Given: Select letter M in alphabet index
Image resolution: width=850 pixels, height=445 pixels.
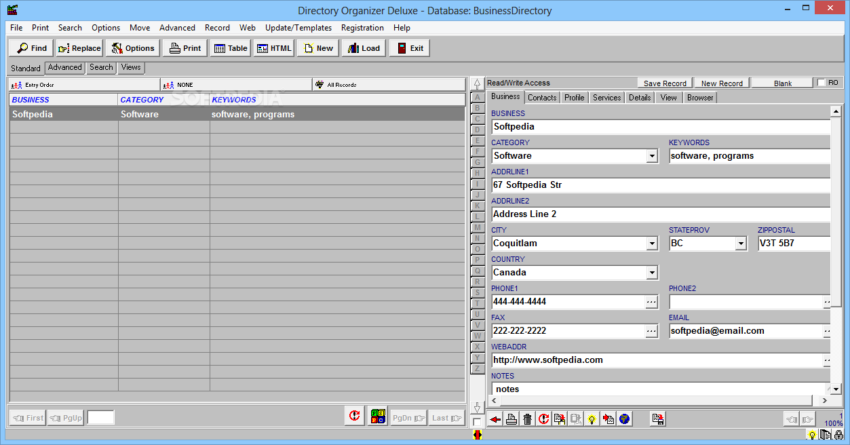Looking at the screenshot, I should pos(477,227).
